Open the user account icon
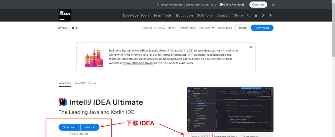 [256, 15]
